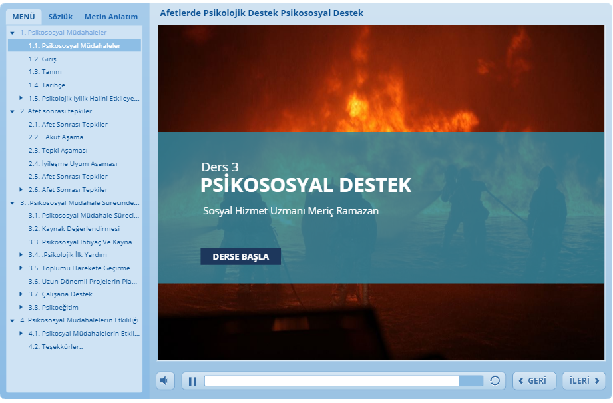Open 4.1. Psikosyal Müdahalelerin Etkil... slide
Viewport: 613px width, 403px height.
click(84, 333)
